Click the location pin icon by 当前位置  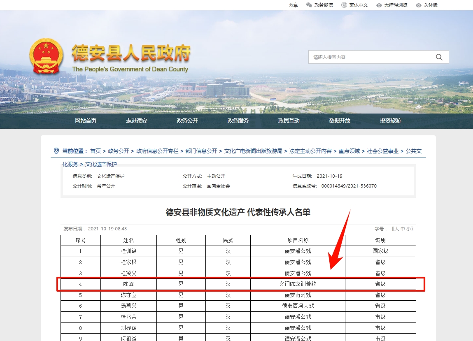(x=56, y=151)
